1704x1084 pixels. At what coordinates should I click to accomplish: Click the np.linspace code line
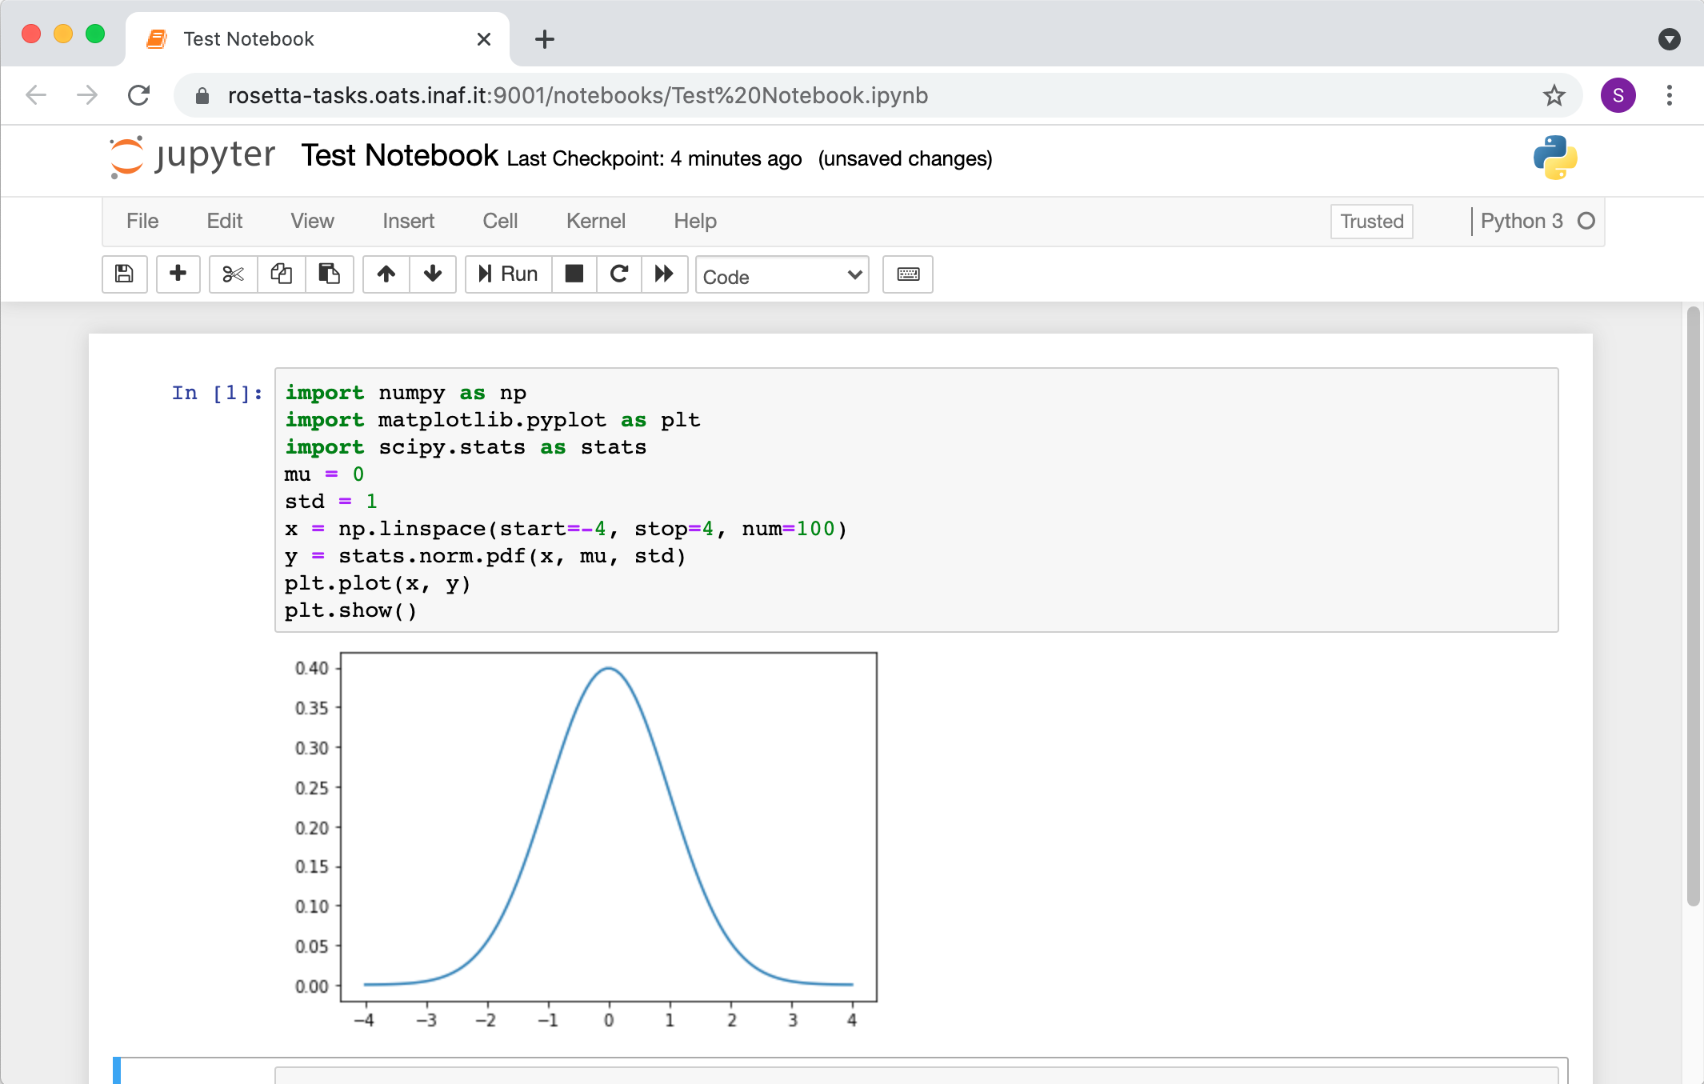tap(566, 529)
